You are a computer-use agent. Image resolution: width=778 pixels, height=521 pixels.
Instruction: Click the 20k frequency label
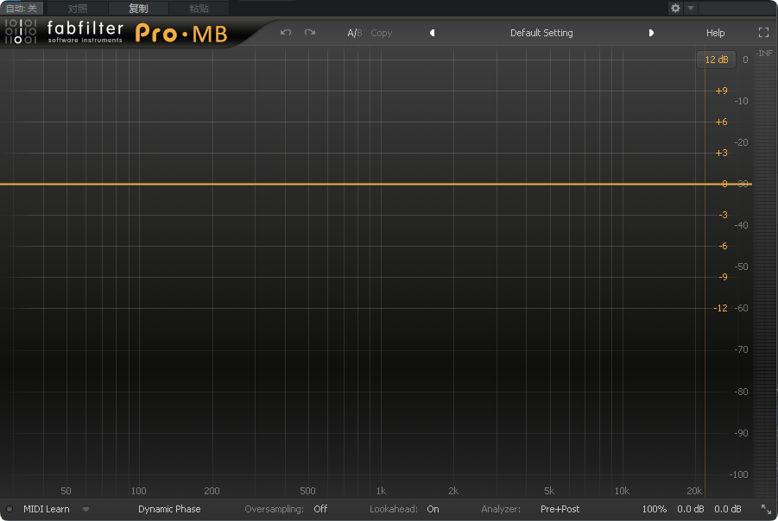tap(693, 491)
